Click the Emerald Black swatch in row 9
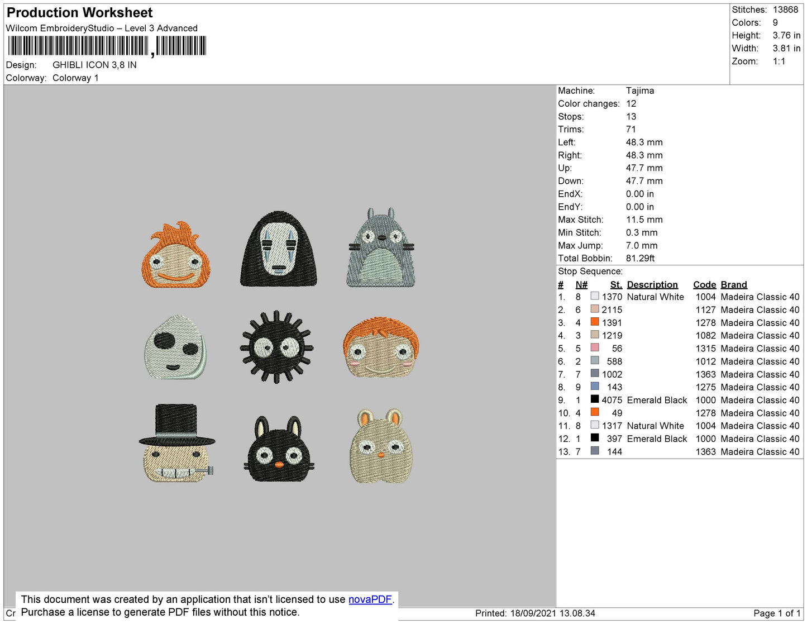This screenshot has width=807, height=624. click(595, 399)
